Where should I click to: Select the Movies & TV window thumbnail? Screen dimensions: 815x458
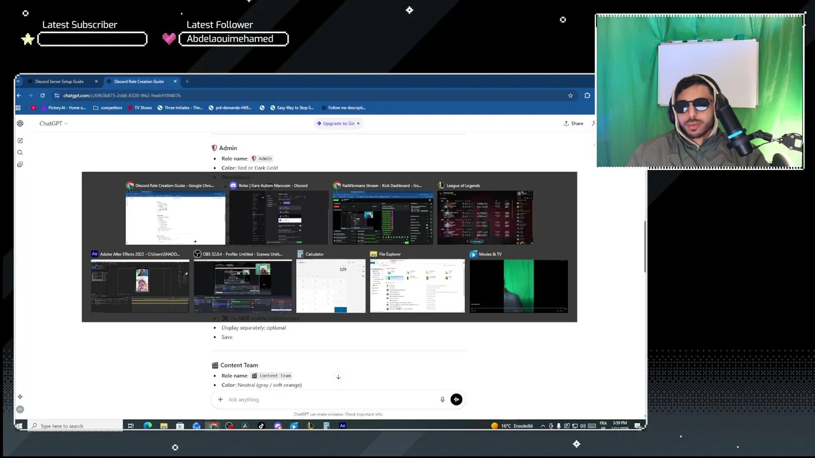[x=518, y=282]
